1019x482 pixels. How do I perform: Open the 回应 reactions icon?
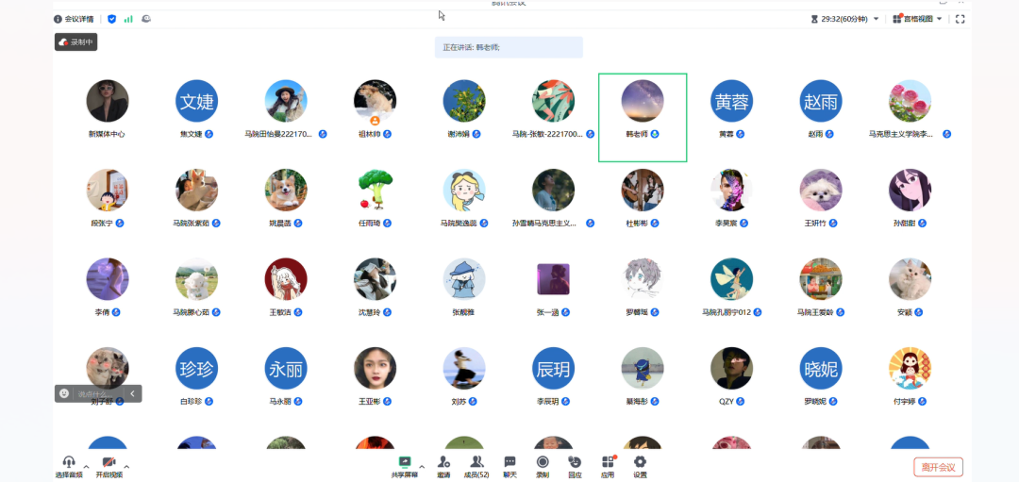575,462
